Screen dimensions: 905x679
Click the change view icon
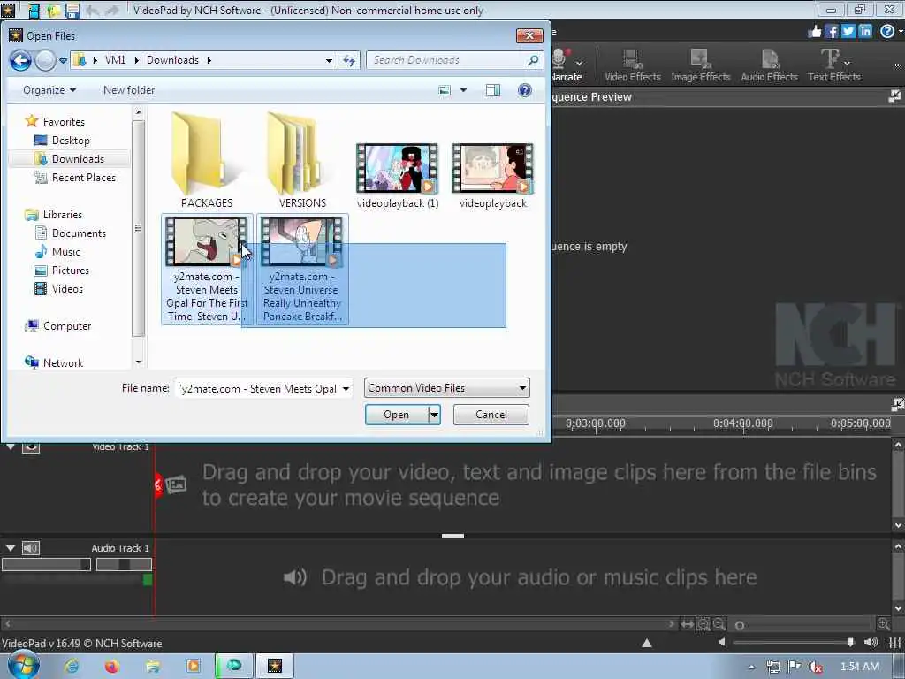[444, 90]
